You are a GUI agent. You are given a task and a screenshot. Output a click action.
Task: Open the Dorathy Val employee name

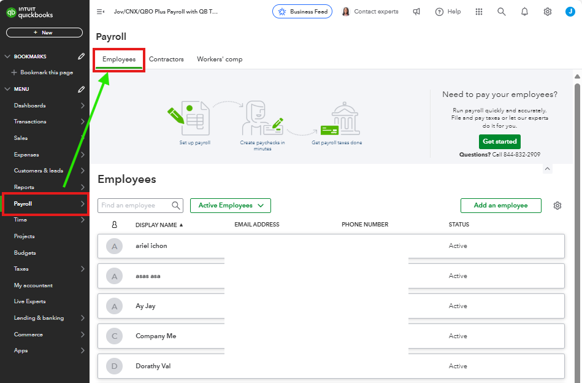coord(153,366)
